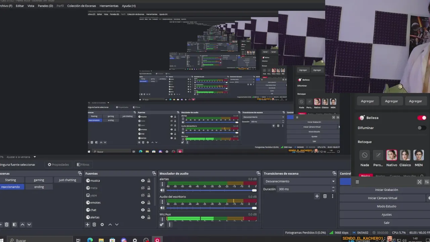Open the Editar menu
Screen dimensions: 430x242
[20, 6]
